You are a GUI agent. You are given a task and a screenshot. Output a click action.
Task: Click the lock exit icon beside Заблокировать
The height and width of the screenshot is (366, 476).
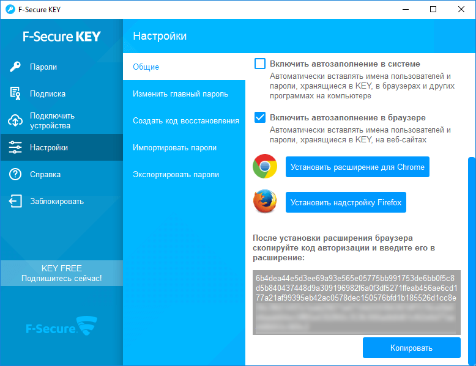coord(15,201)
